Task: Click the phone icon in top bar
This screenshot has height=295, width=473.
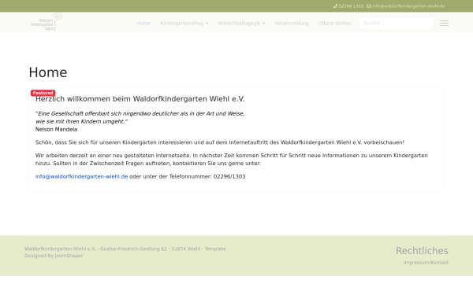Action: pos(335,6)
